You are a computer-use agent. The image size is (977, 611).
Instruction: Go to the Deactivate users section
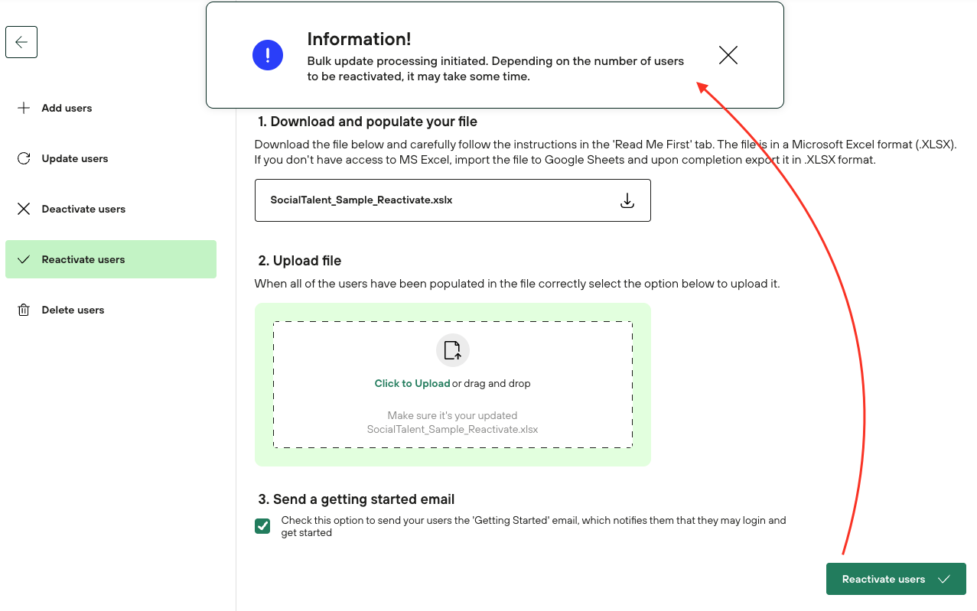[83, 209]
